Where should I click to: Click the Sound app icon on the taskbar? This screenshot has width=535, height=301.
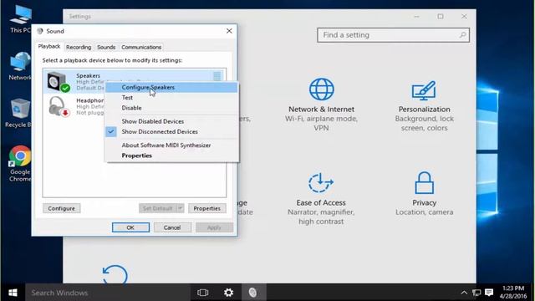252,293
